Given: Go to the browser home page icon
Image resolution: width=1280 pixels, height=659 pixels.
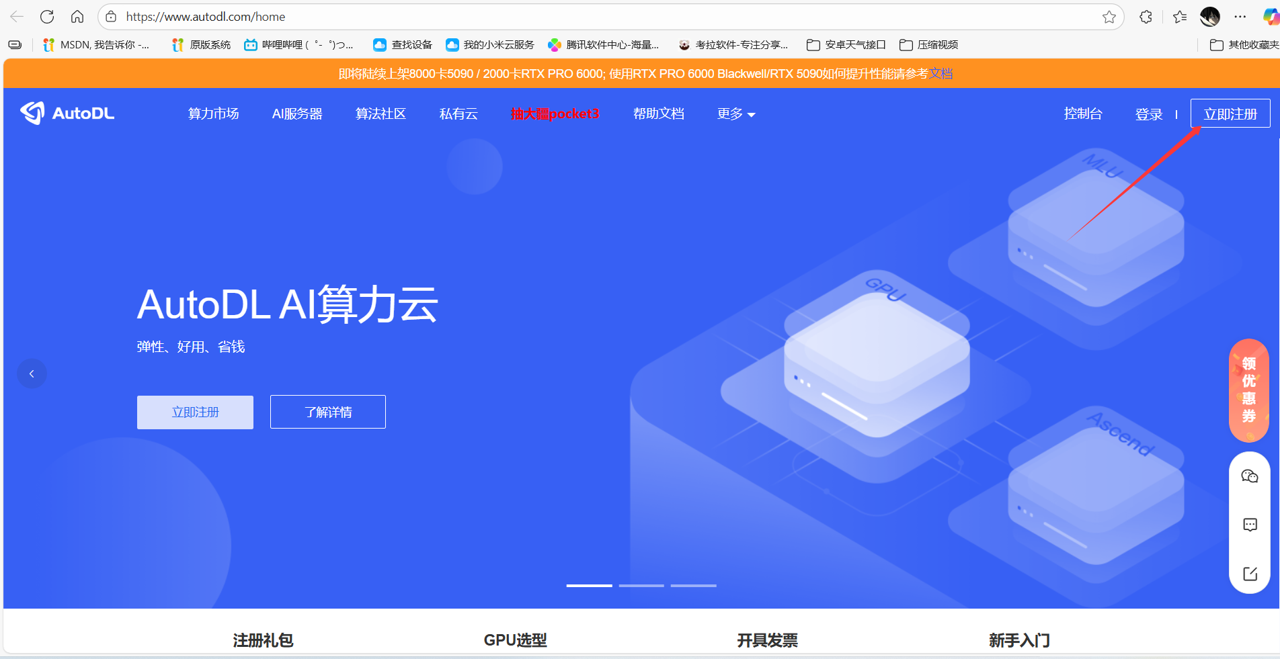Looking at the screenshot, I should (77, 17).
